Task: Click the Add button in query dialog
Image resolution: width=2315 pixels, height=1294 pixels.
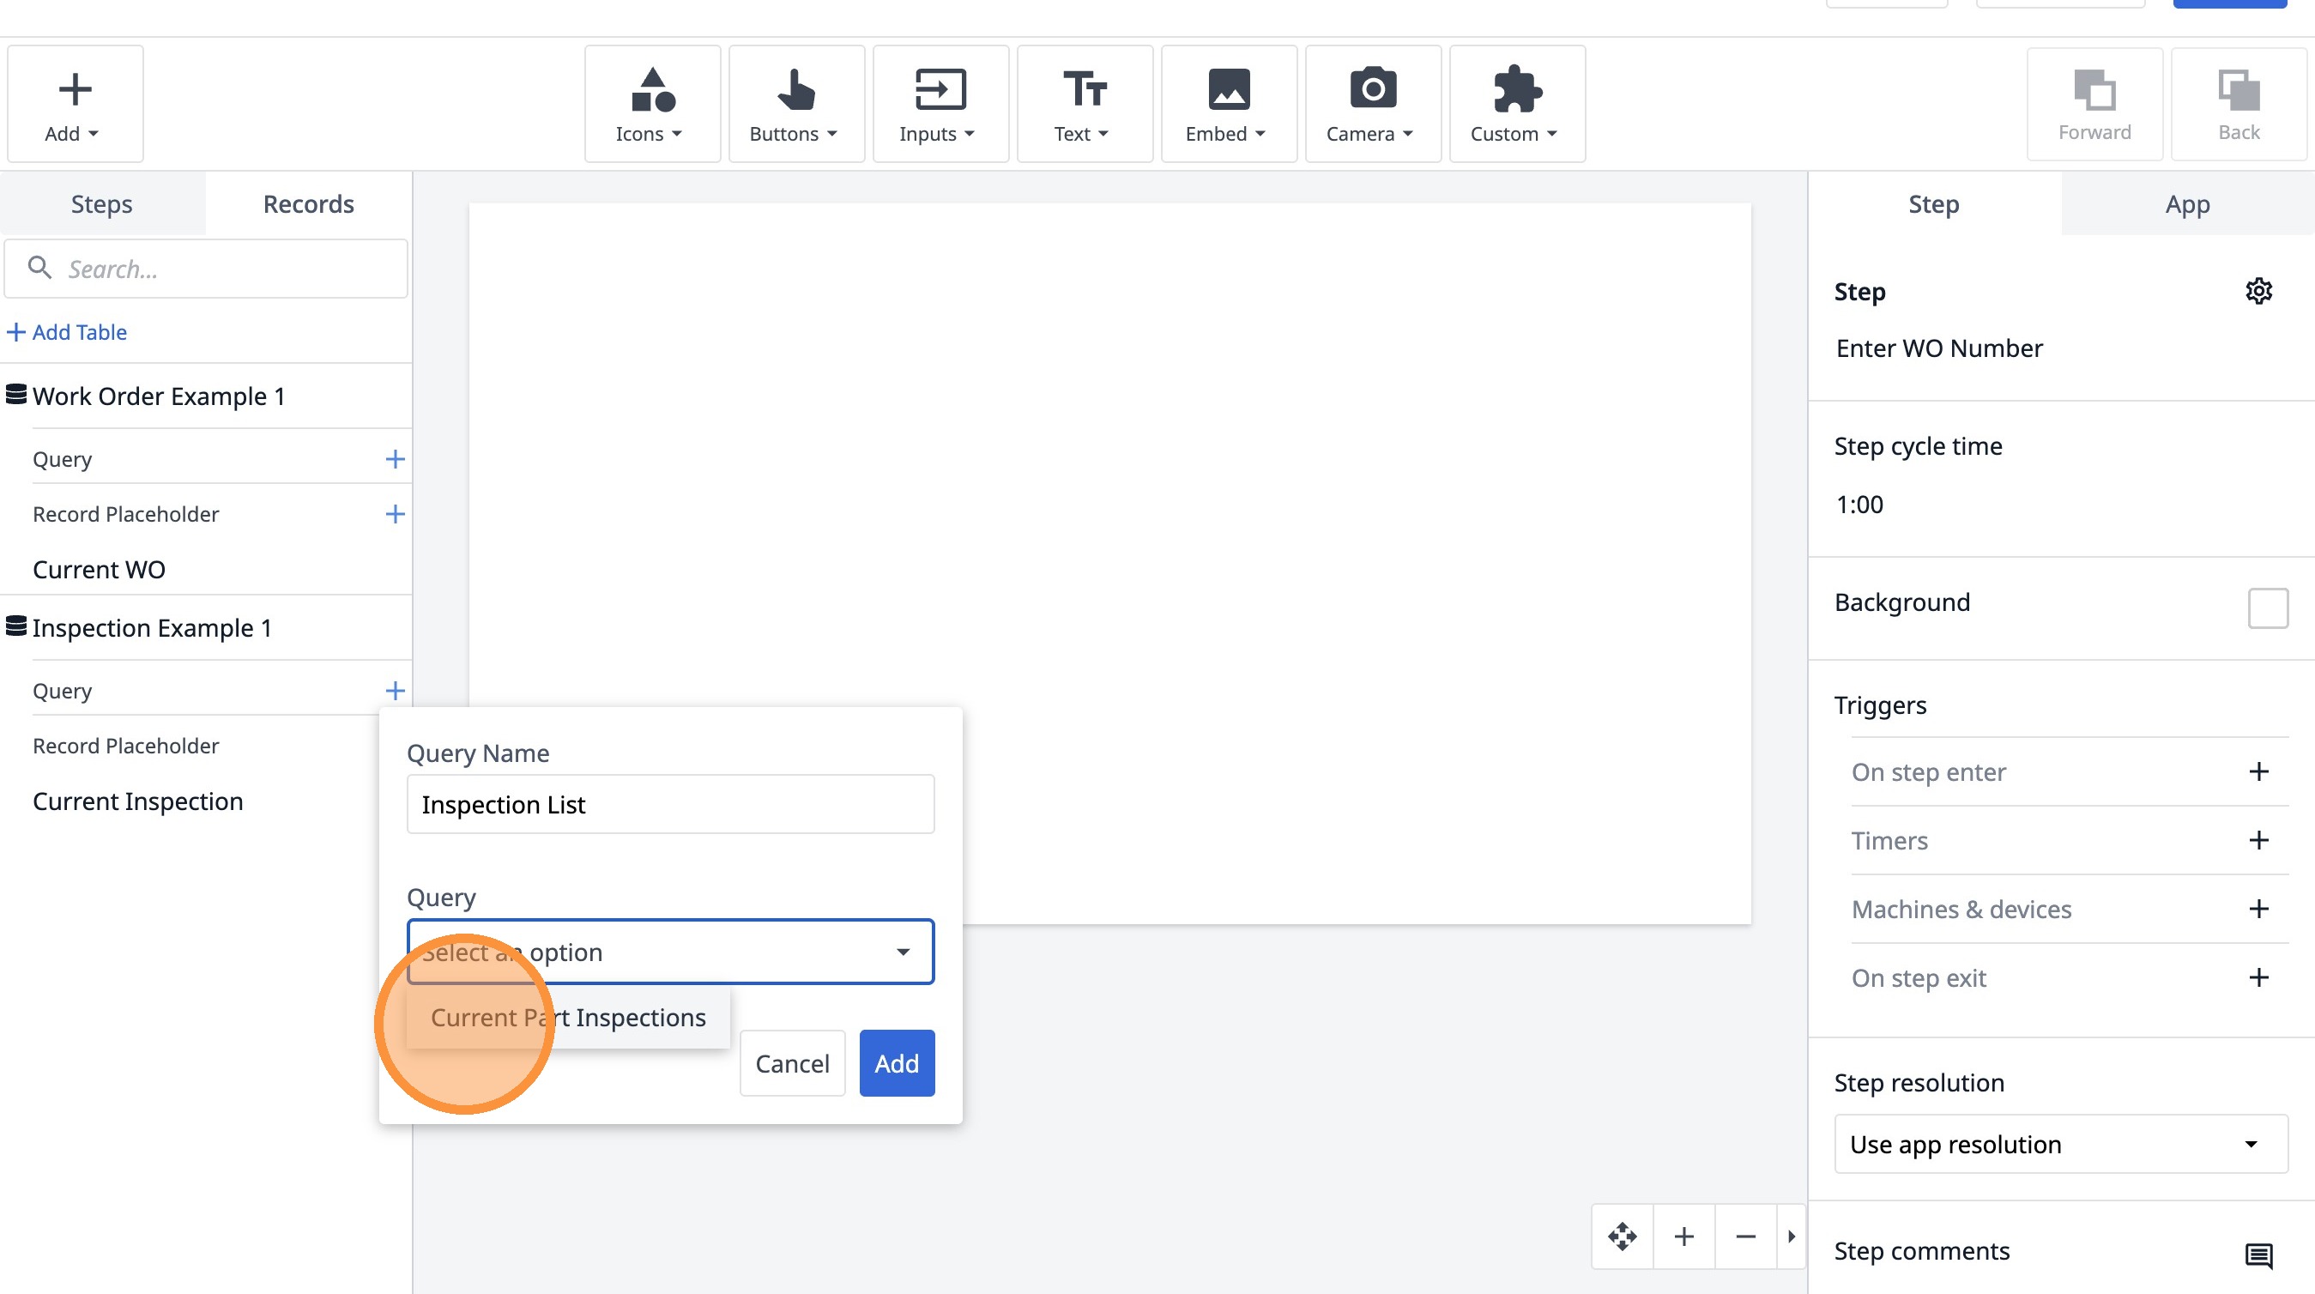Action: tap(896, 1063)
